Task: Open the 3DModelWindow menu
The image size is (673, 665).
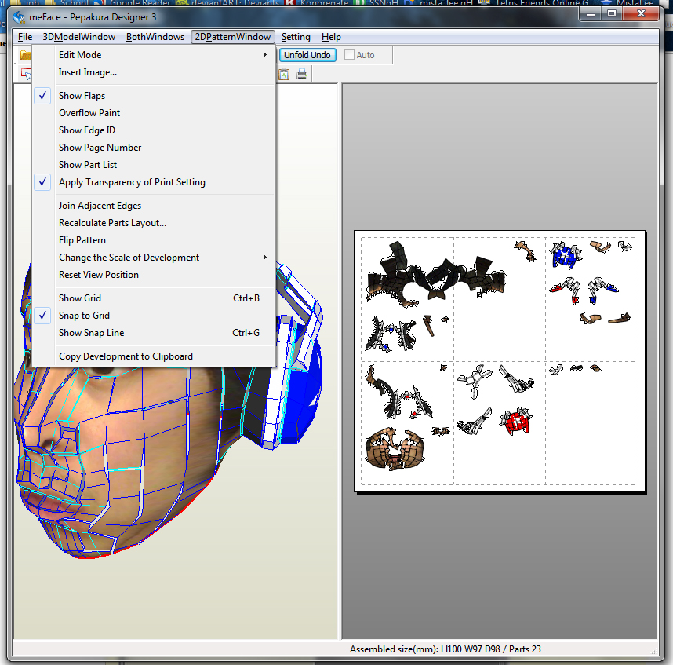Action: point(79,37)
